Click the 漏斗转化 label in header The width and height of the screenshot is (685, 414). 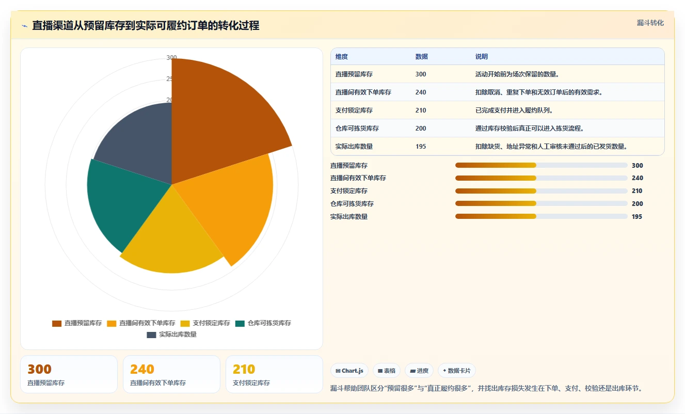[x=650, y=23]
